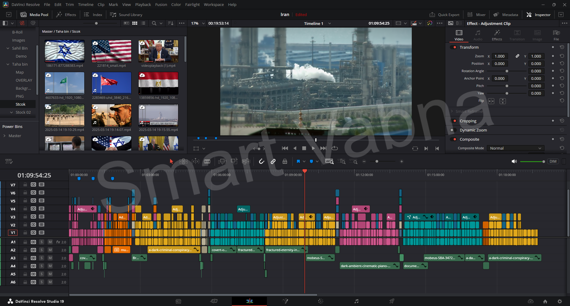Viewport: 570px width, 306px height.
Task: Open the Index panel
Action: coord(93,15)
